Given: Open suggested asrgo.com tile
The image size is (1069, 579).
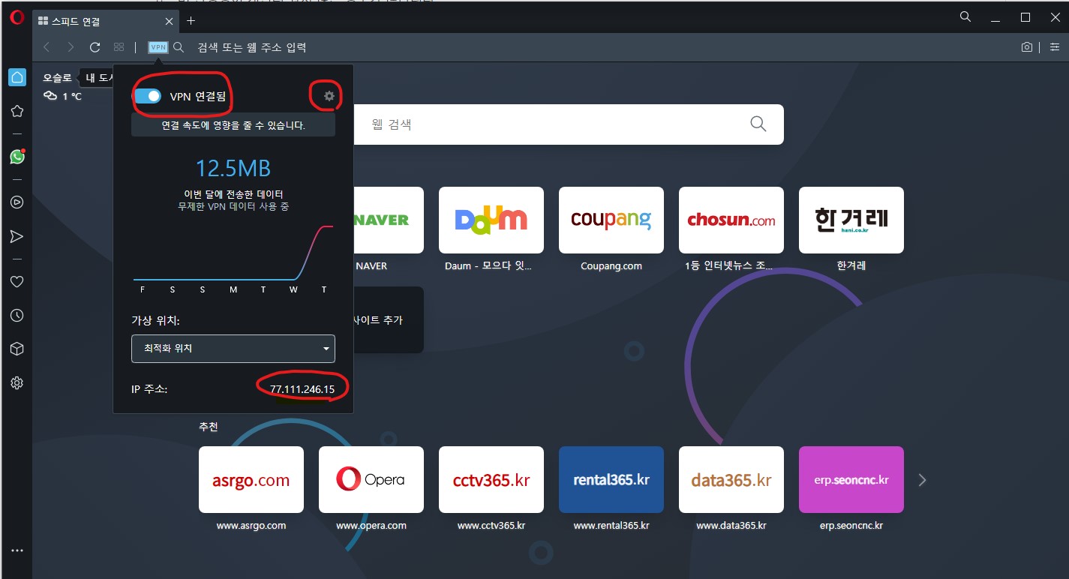Looking at the screenshot, I should point(251,480).
